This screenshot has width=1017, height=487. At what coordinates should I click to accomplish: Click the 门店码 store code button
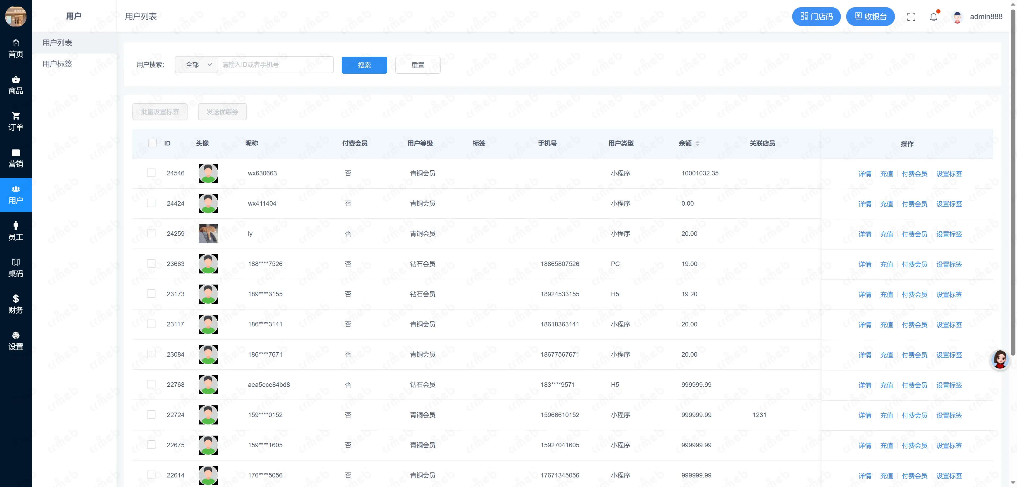(x=816, y=17)
